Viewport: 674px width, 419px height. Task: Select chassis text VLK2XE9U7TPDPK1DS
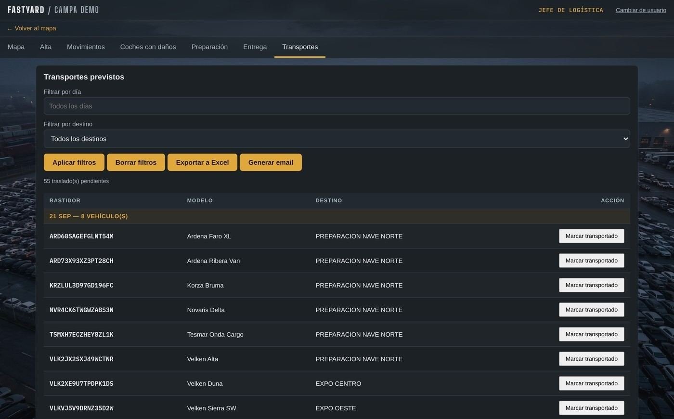pyautogui.click(x=81, y=384)
